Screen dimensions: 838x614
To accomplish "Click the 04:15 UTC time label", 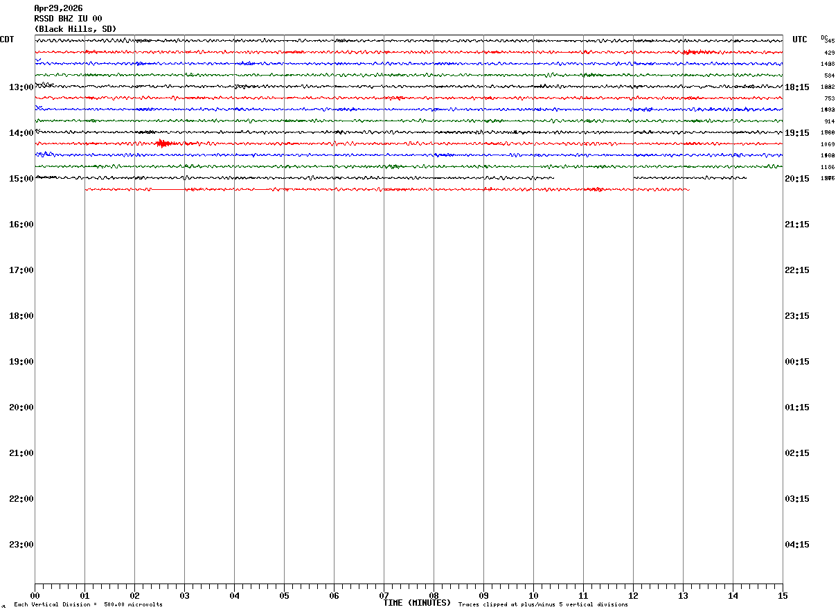I will (x=797, y=545).
